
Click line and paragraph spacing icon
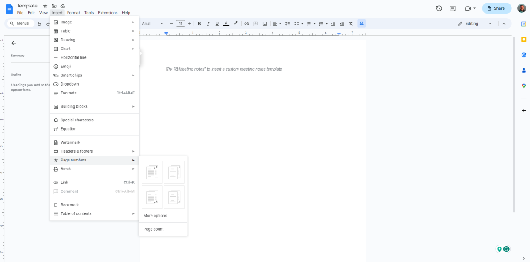pyautogui.click(x=288, y=23)
